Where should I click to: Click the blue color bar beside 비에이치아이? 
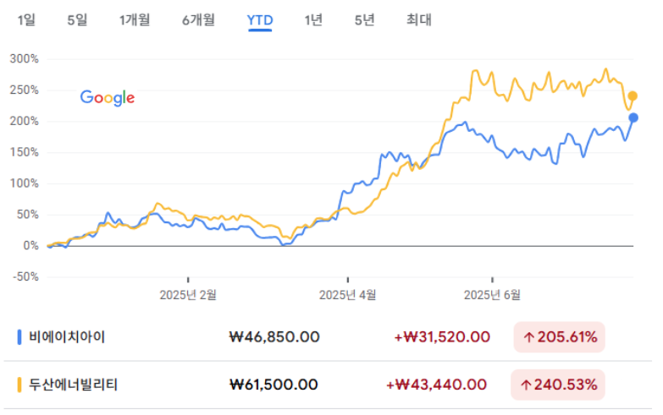19,337
